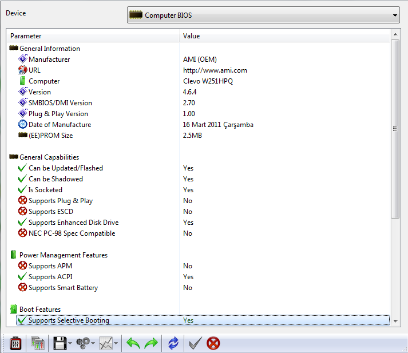Click the URL globe icon
Image resolution: width=408 pixels, height=353 pixels.
pyautogui.click(x=23, y=70)
